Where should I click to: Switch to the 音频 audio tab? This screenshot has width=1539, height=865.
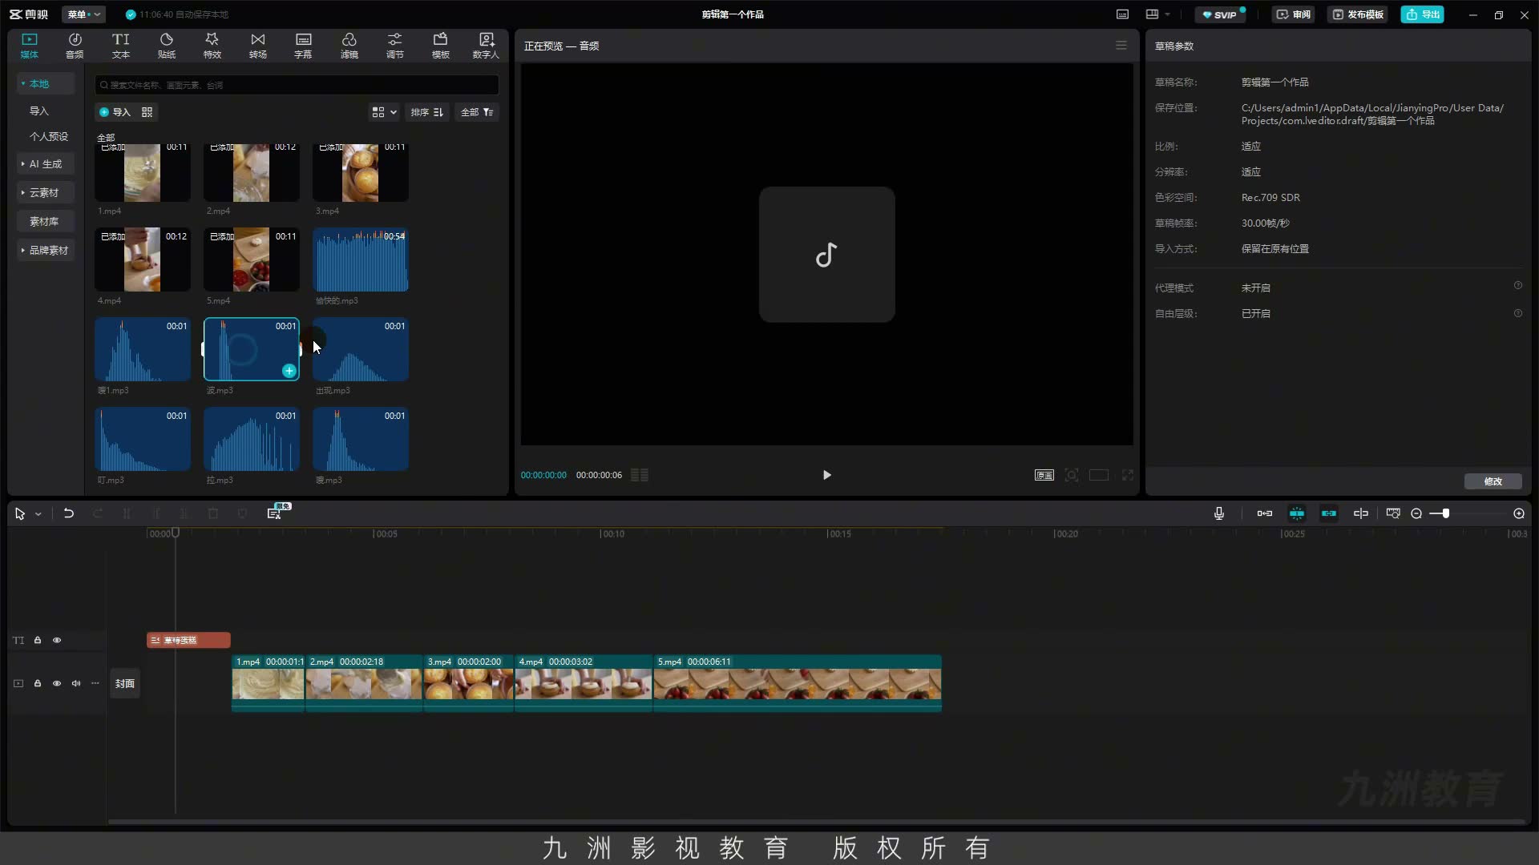75,46
